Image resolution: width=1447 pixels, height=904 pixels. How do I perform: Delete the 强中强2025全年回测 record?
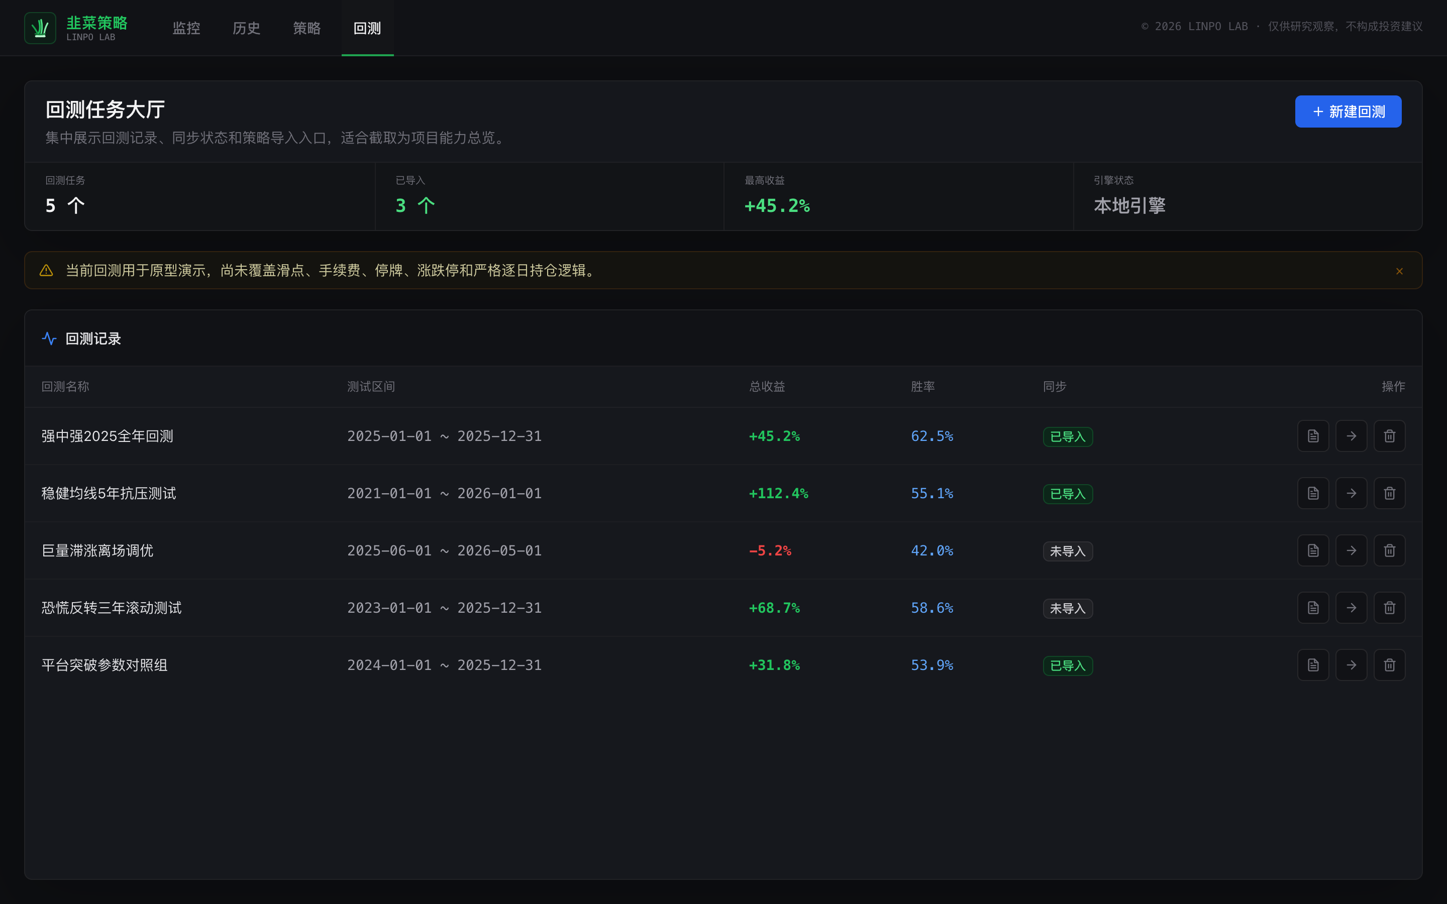point(1390,436)
